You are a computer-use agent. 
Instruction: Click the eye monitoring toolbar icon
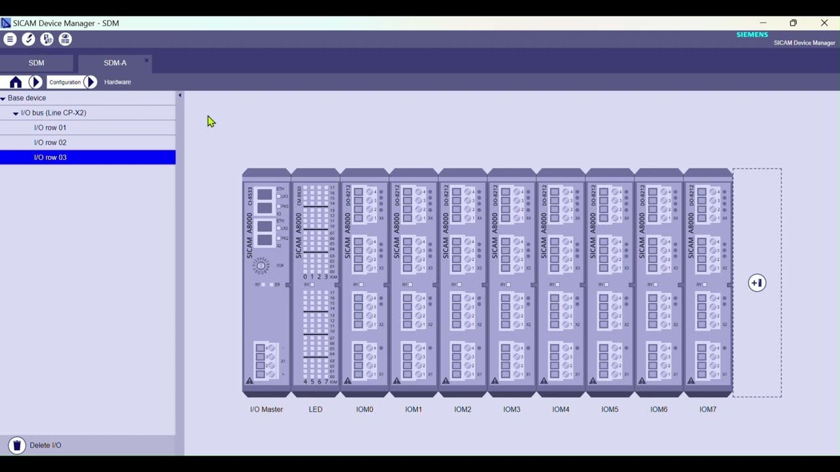[x=65, y=39]
